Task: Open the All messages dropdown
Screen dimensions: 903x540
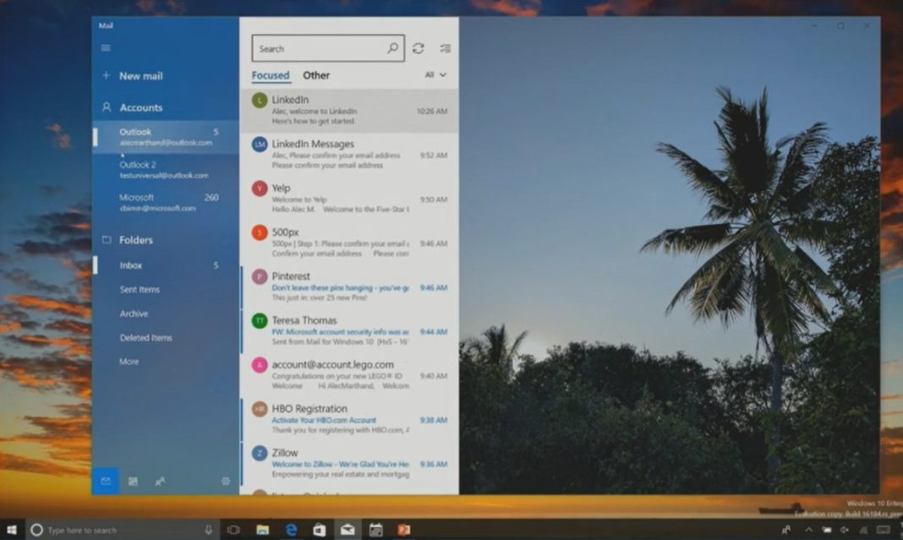Action: (433, 75)
